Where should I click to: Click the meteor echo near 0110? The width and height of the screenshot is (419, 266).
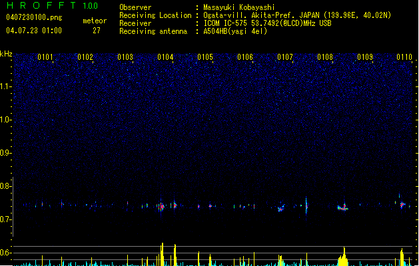click(402, 205)
